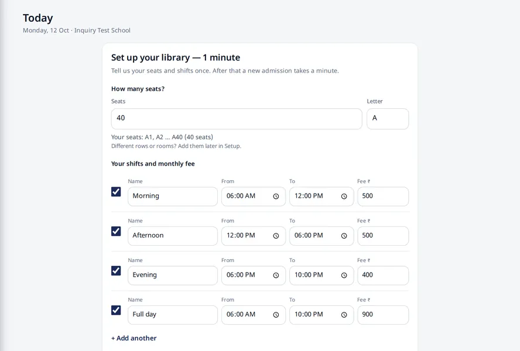Click the Your seats: A1, A2 ... A40 text
The image size is (520, 351).
[162, 137]
